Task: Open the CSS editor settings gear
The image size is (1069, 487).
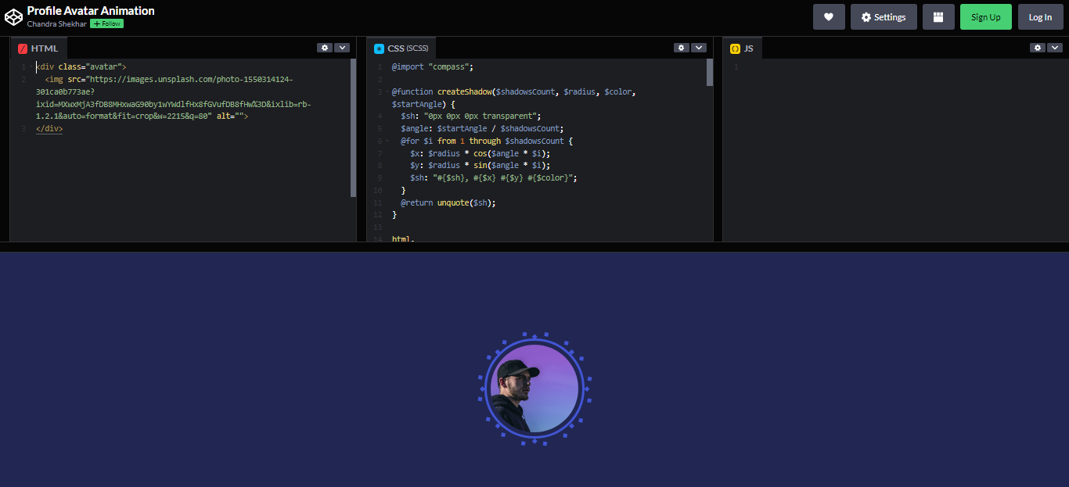Action: click(x=681, y=47)
